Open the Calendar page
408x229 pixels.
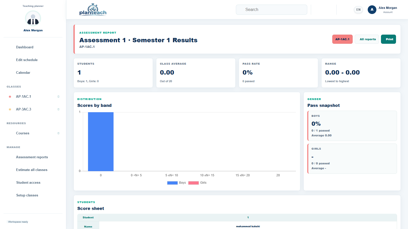click(x=23, y=73)
